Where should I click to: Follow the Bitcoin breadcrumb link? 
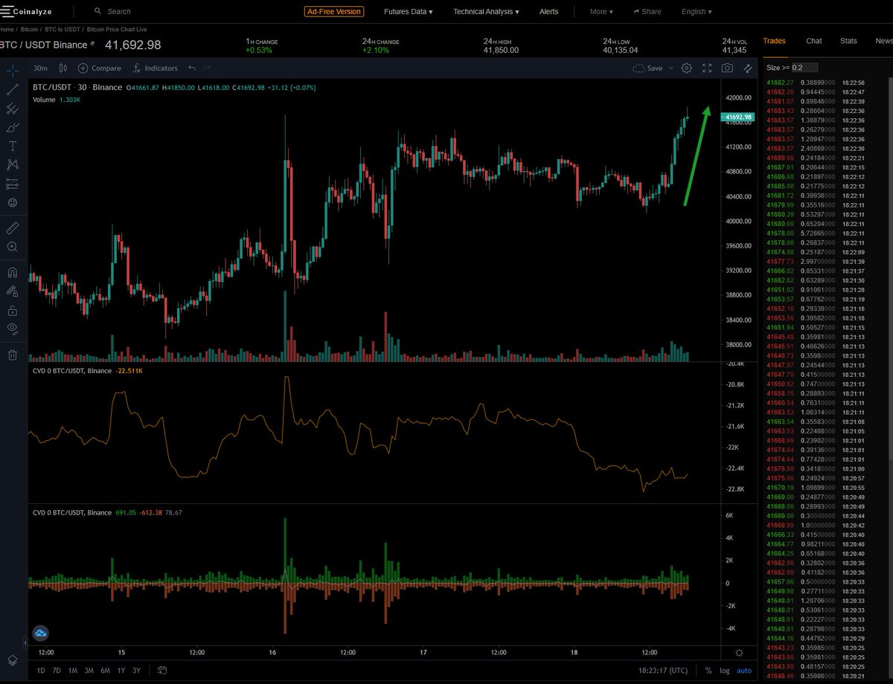28,28
